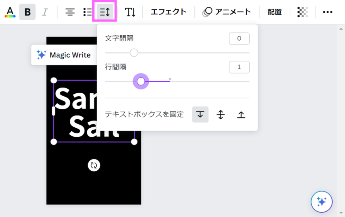Open the transparency checkerboard control
345x217 pixels.
tap(303, 12)
